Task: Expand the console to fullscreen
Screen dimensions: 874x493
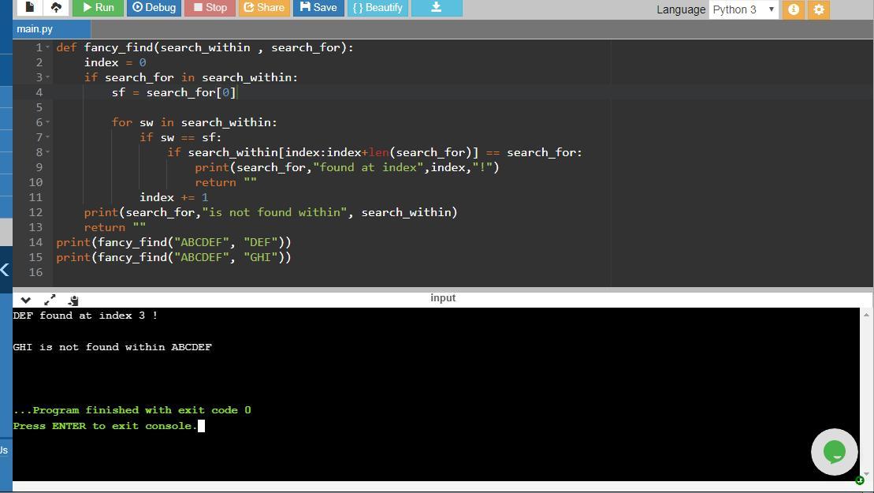Action: [x=50, y=300]
